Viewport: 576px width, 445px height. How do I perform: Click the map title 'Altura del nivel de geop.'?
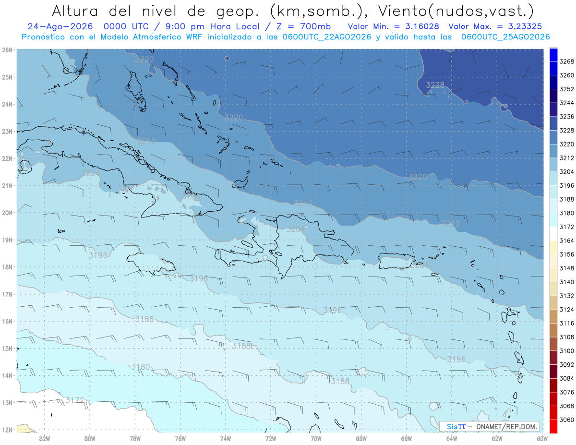pyautogui.click(x=157, y=11)
